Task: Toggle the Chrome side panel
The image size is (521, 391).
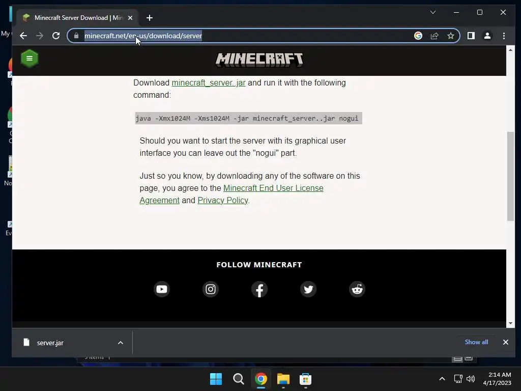Action: (x=471, y=36)
